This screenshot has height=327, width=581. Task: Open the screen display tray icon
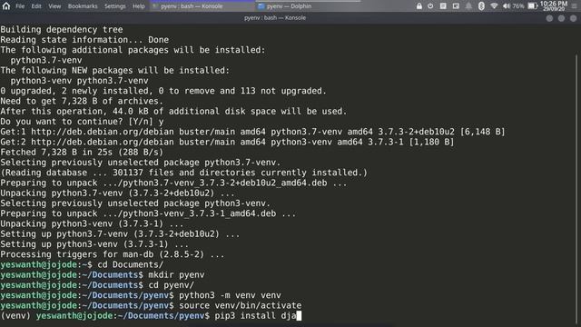456,6
